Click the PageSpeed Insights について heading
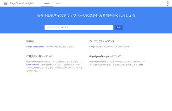172x111 pixels. (105, 57)
